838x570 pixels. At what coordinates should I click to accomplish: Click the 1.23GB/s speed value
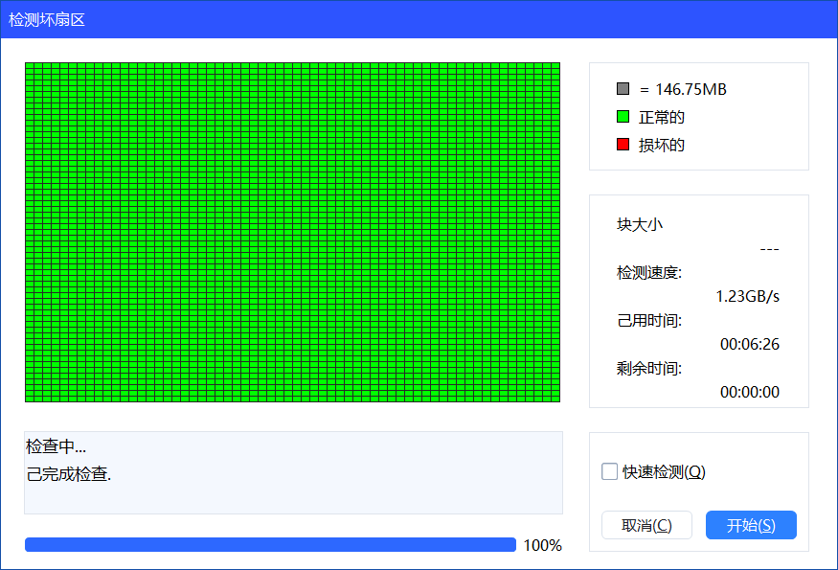(748, 296)
